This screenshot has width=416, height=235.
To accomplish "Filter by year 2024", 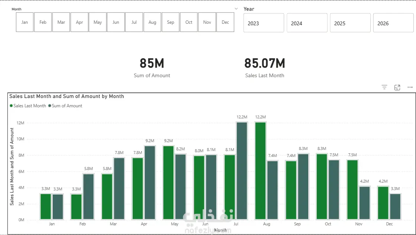I will tap(307, 23).
